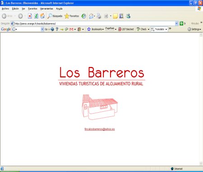203x172 pixels.
Task: Click the Viviendas Turisticas de Alojamiento Rural text
Action: point(101,84)
